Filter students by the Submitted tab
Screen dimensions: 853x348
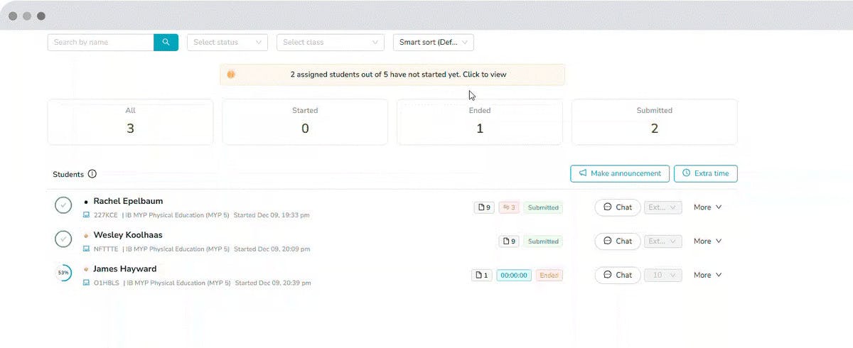point(654,121)
